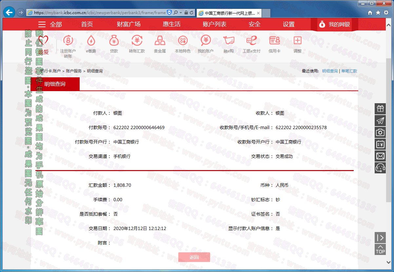
Task: Click the handling fee value 0.00
Action: [x=118, y=200]
